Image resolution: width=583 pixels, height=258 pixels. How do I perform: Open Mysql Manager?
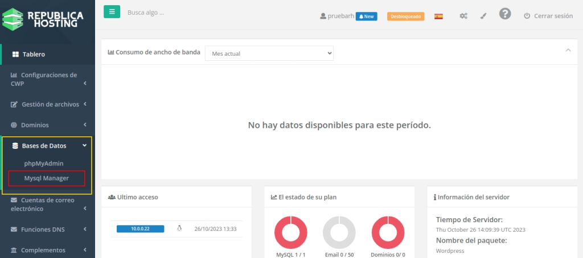point(47,178)
